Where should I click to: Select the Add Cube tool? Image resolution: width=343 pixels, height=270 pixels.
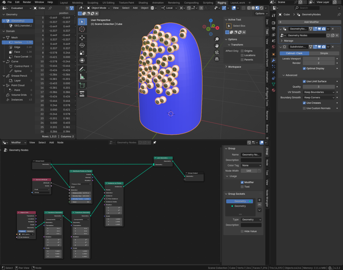(x=82, y=85)
